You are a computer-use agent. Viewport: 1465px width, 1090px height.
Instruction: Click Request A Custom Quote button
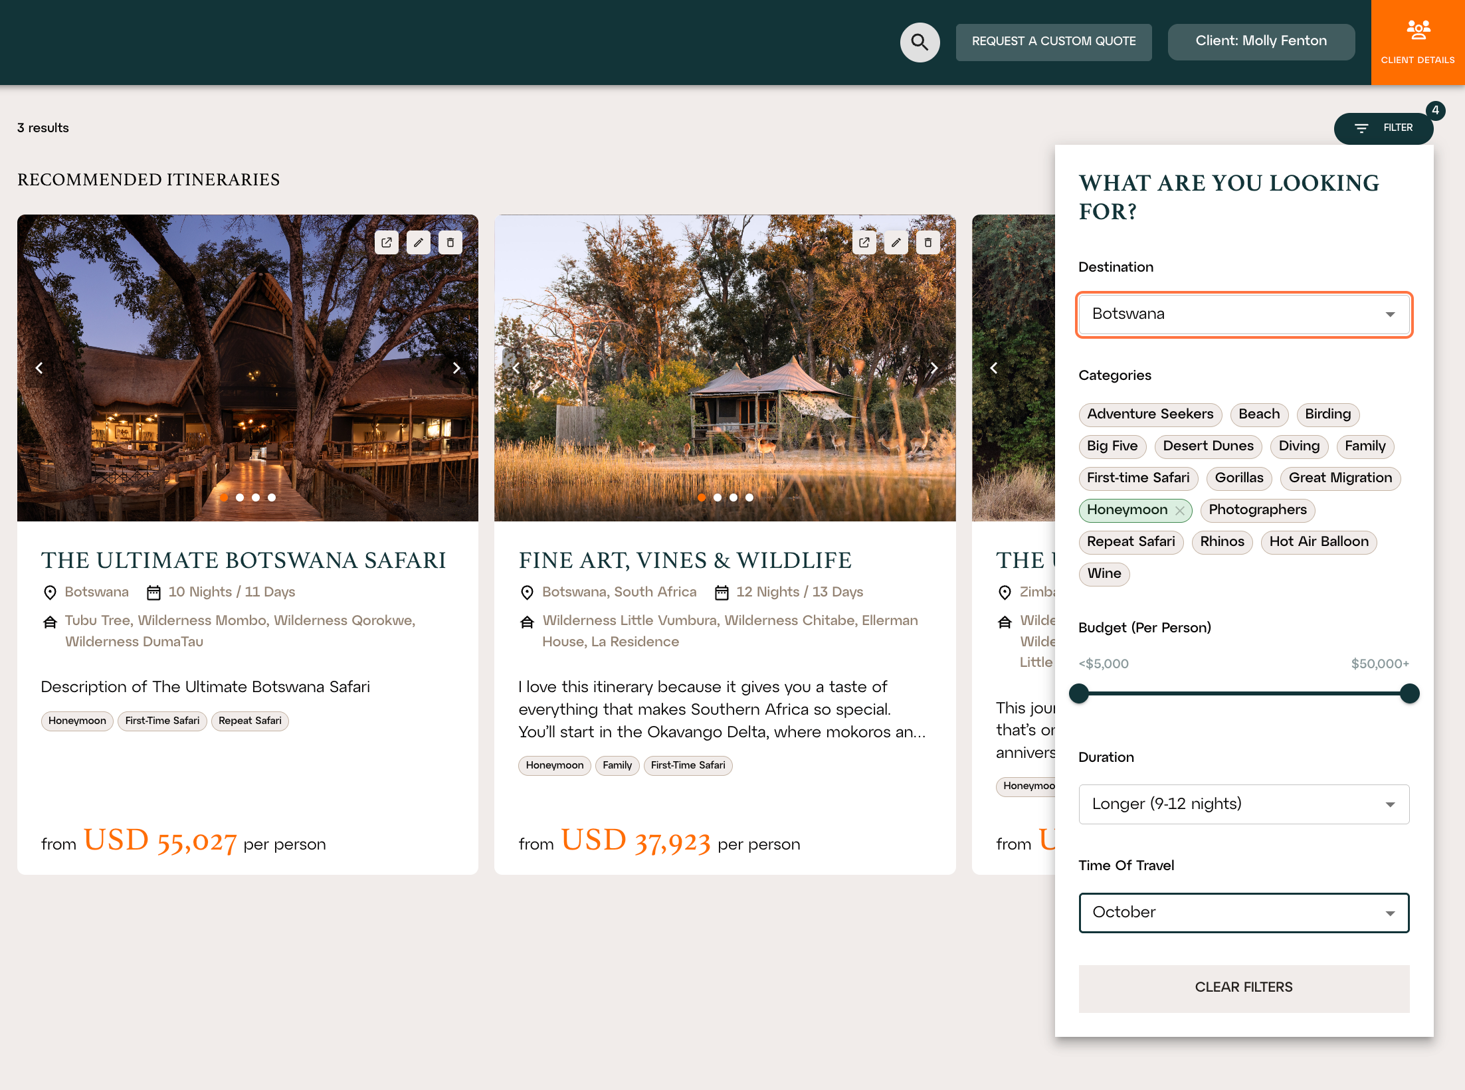tap(1053, 41)
